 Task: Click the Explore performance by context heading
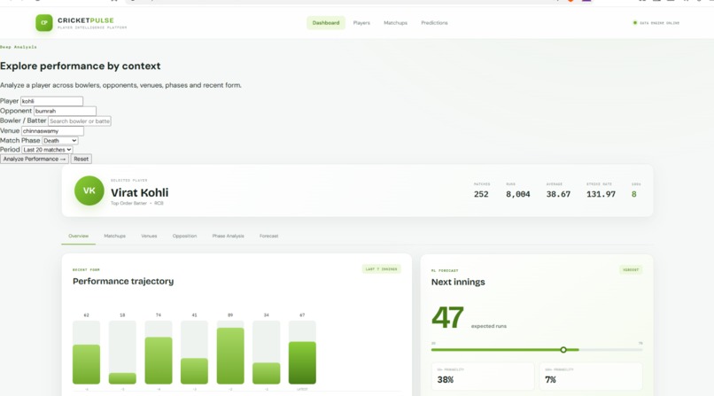80,66
